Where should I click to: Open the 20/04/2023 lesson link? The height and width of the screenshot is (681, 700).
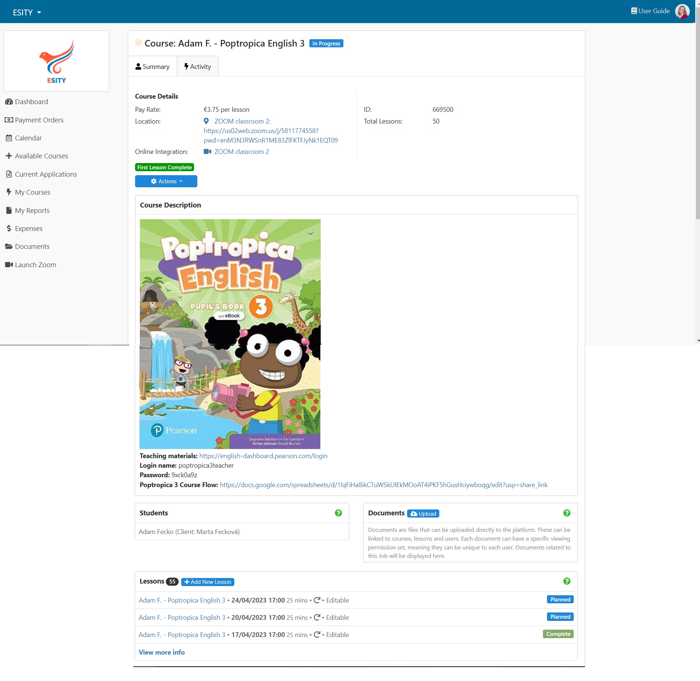click(182, 618)
